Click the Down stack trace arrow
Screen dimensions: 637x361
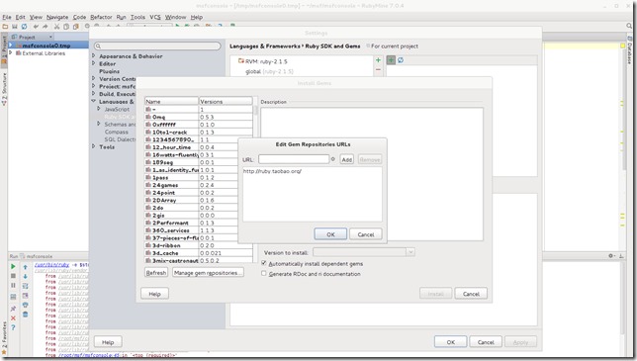point(25,276)
